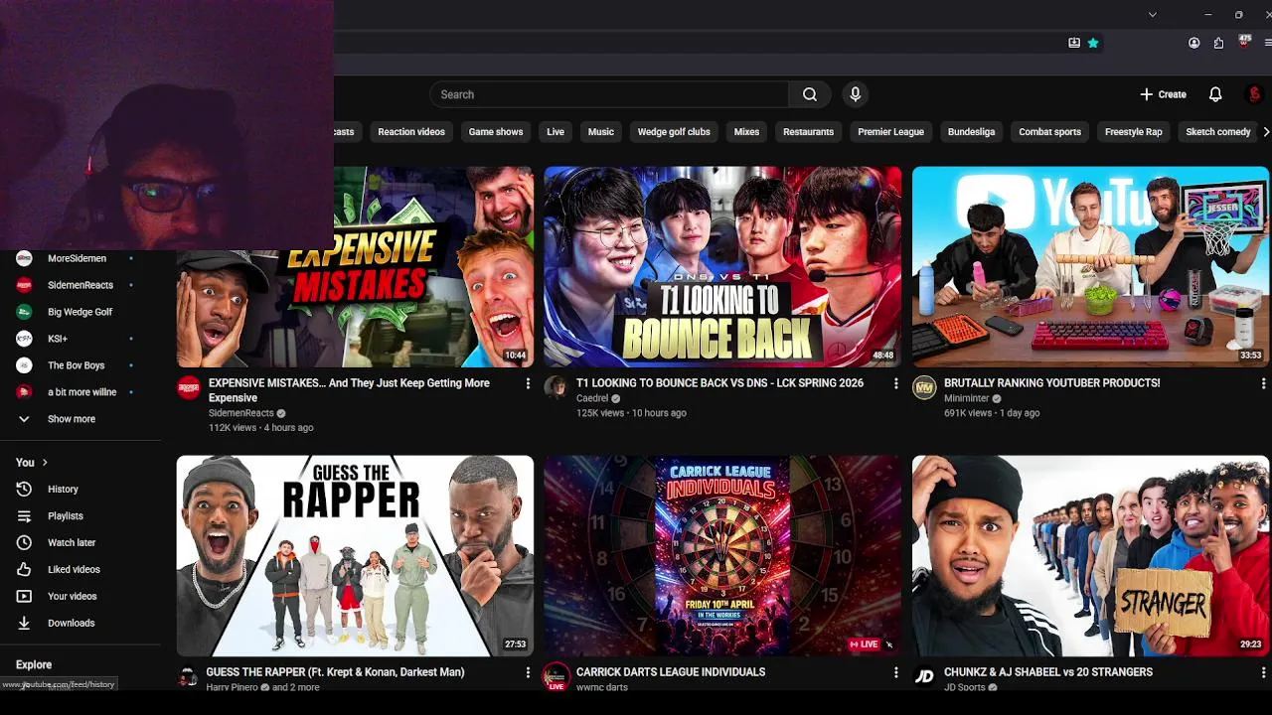1272x715 pixels.
Task: Open History from sidebar
Action: coord(80,489)
